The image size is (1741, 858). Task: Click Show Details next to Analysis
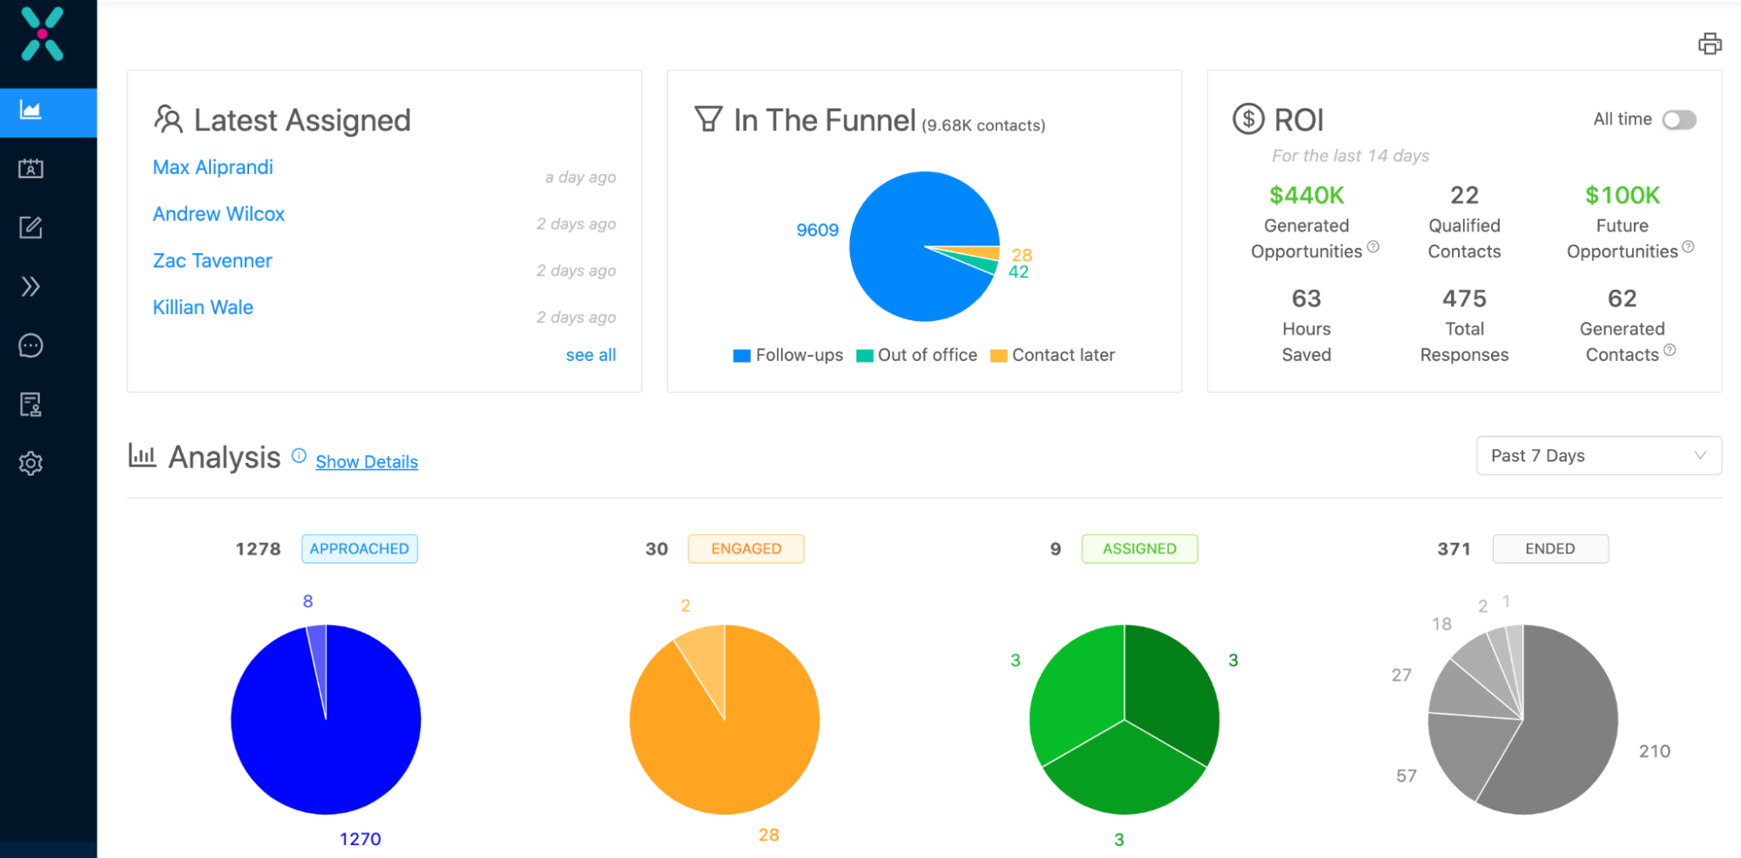pyautogui.click(x=367, y=461)
